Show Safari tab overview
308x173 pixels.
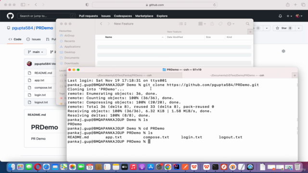[303, 5]
